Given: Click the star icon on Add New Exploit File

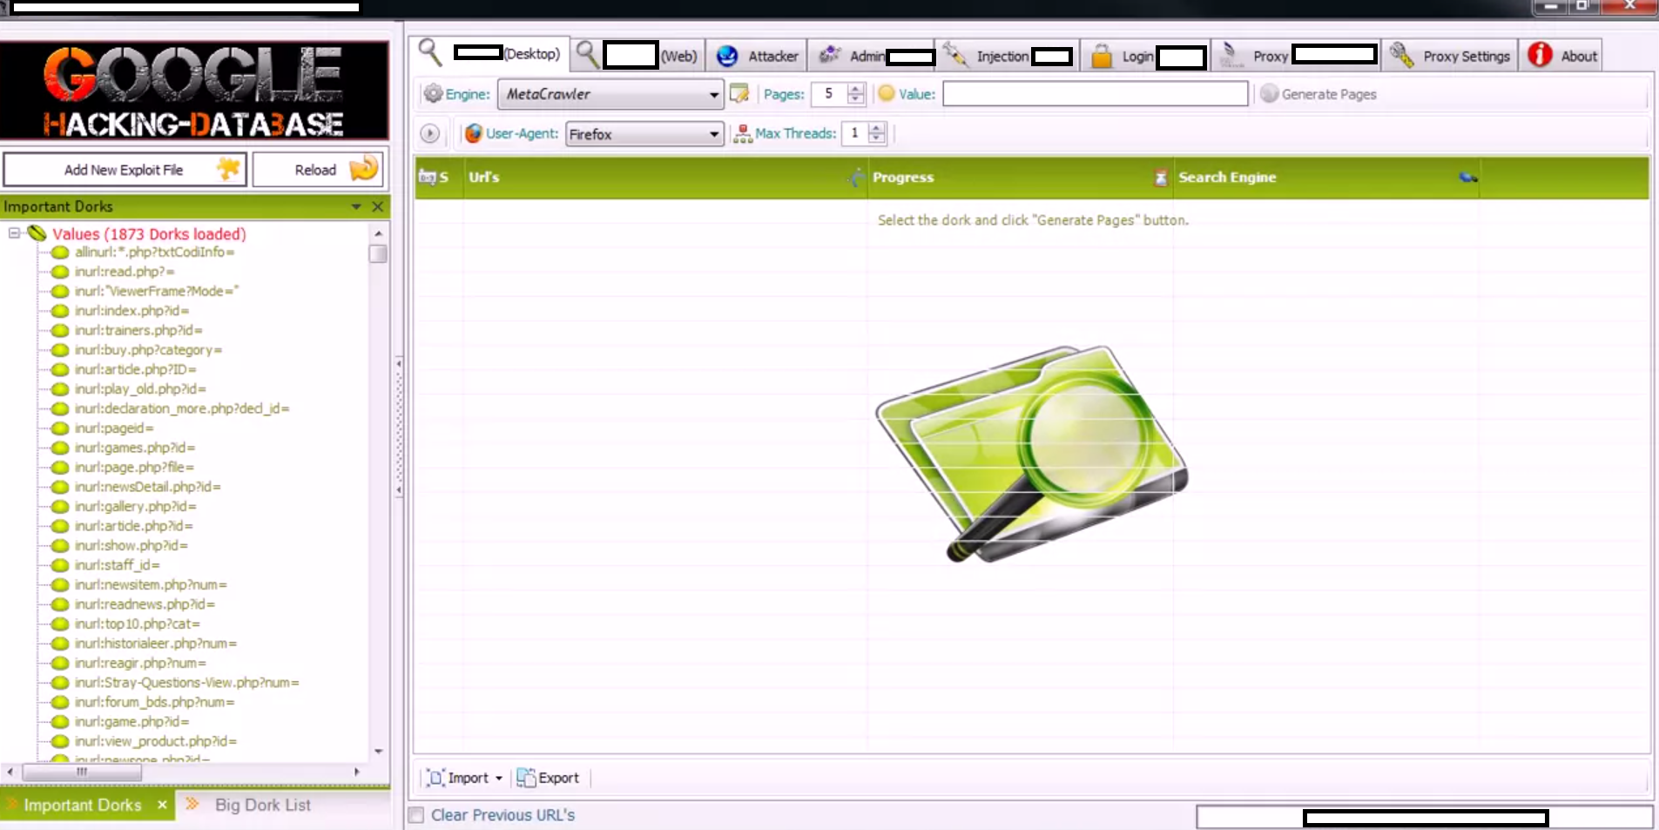Looking at the screenshot, I should pyautogui.click(x=228, y=168).
